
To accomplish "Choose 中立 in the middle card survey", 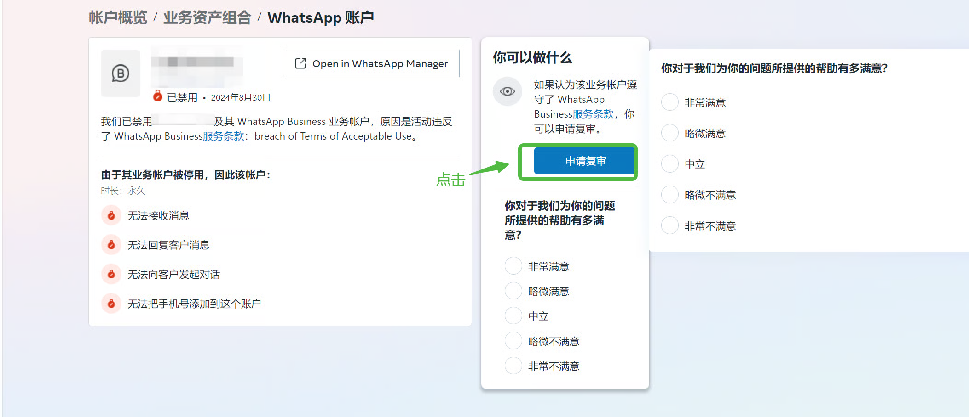I will [513, 316].
